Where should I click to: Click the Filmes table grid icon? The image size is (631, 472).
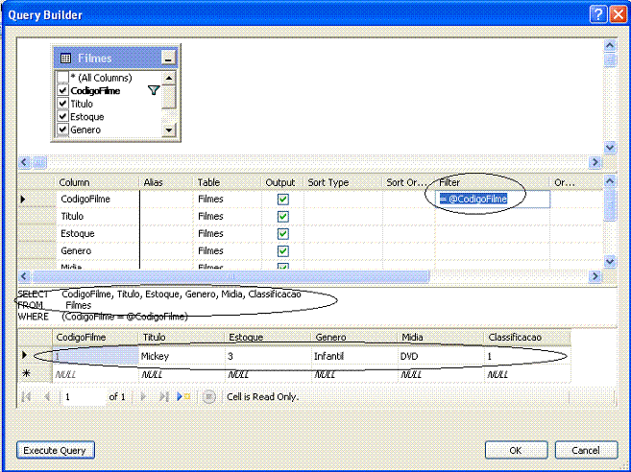click(65, 59)
